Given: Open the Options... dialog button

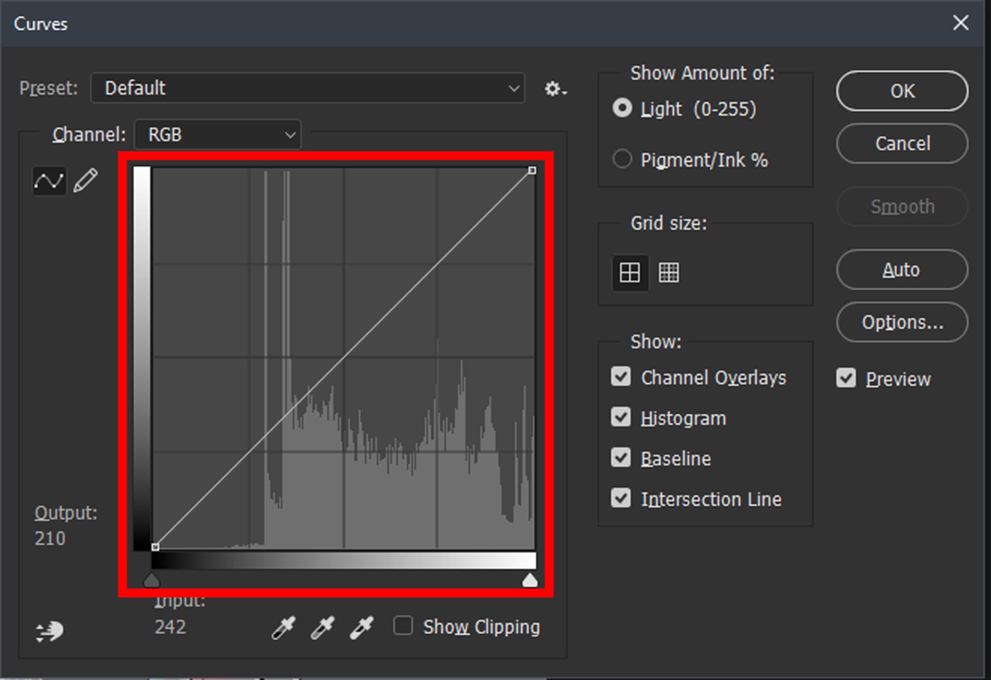Looking at the screenshot, I should (x=902, y=322).
